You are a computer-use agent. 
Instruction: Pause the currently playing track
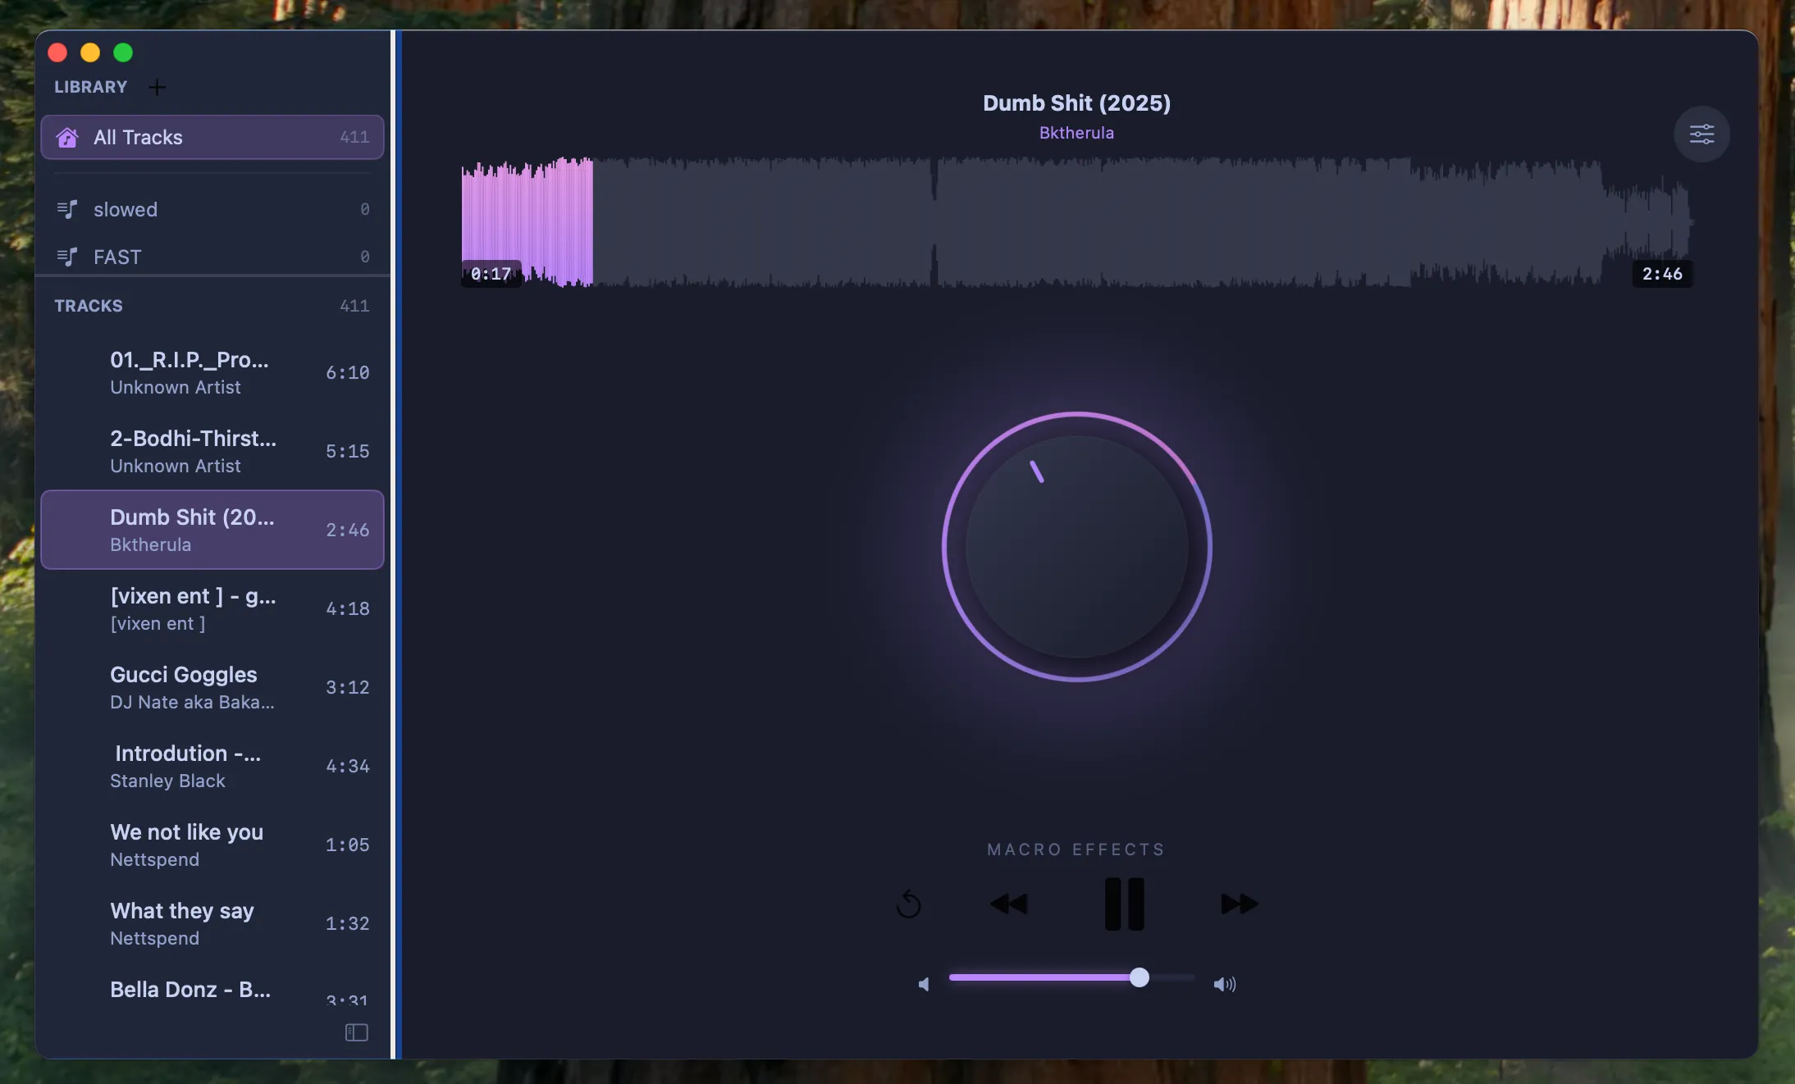(x=1122, y=903)
